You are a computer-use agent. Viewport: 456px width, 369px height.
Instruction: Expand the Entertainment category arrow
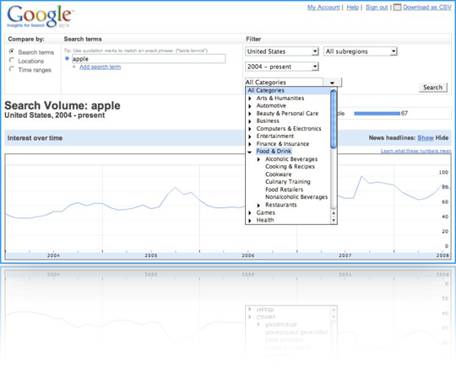250,136
